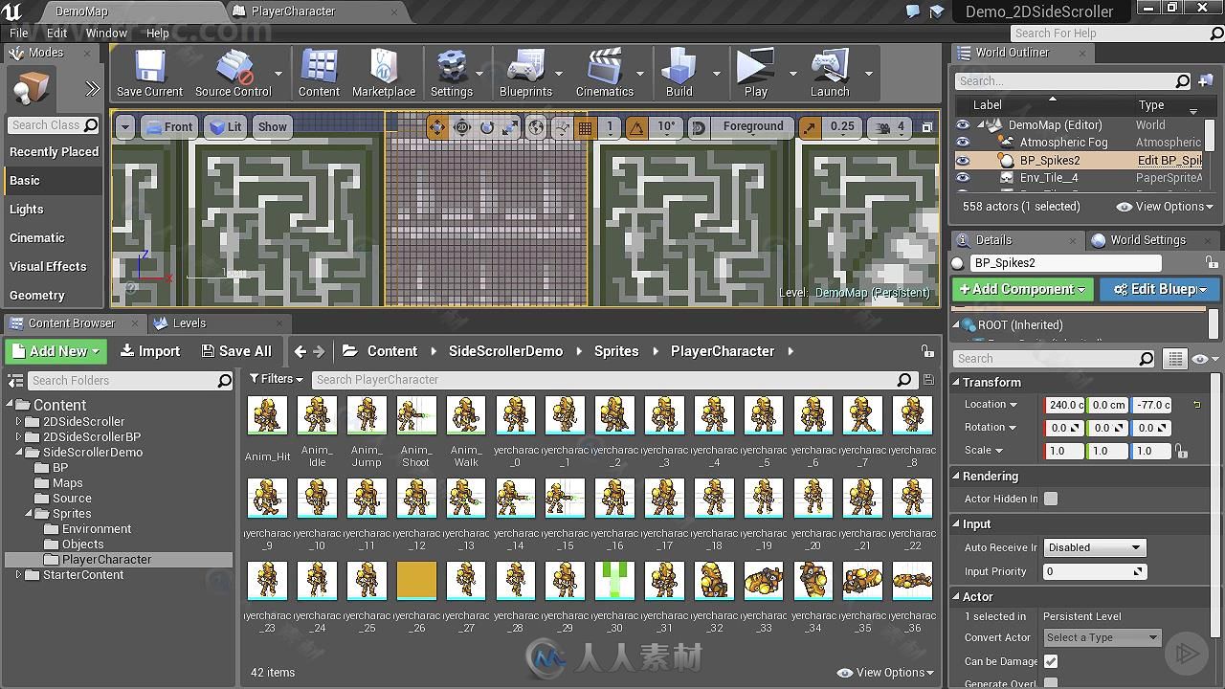Click the Play toolbar icon

tap(755, 75)
